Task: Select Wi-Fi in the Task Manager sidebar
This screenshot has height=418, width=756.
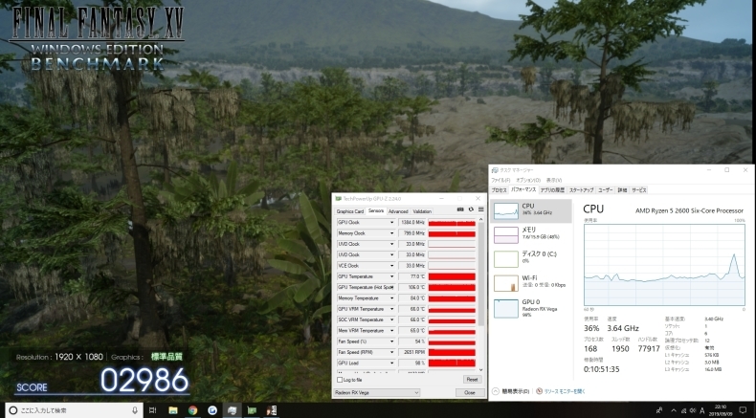Action: 531,282
